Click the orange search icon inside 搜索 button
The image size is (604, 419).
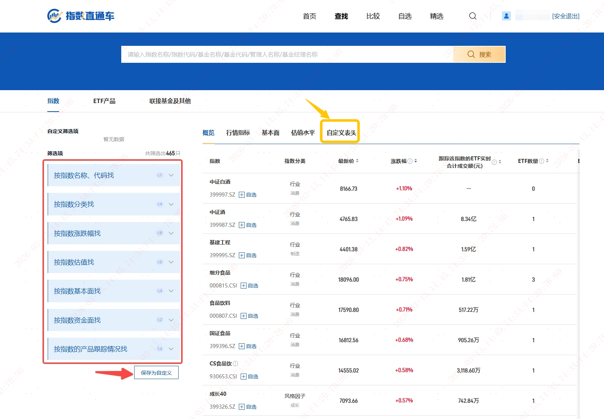pyautogui.click(x=471, y=54)
